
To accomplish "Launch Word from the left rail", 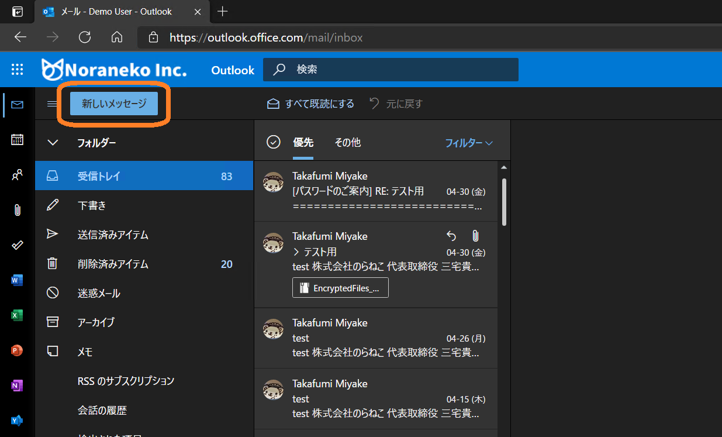I will [17, 280].
